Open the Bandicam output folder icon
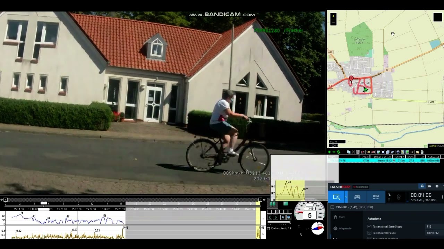Screen dimensions: 444x249 (429, 186)
